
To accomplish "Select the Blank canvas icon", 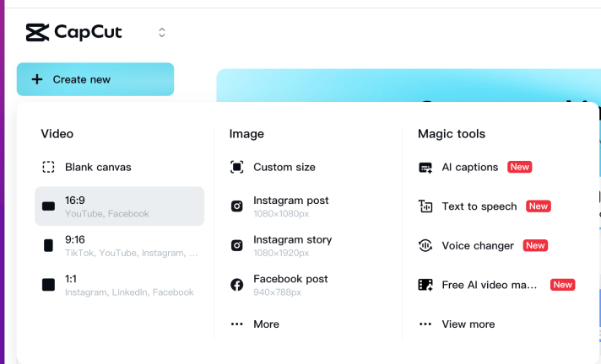I will [x=49, y=168].
